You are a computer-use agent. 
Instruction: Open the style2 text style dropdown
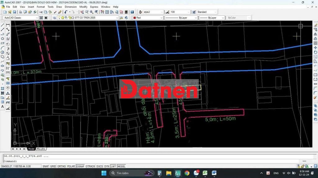(162, 12)
